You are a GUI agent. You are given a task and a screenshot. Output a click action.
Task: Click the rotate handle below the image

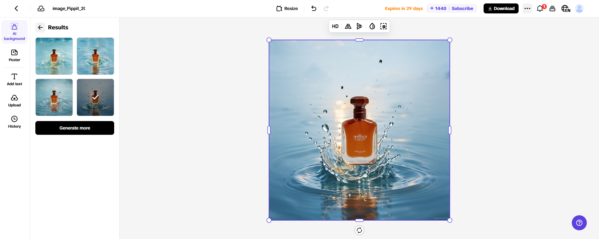(x=359, y=230)
